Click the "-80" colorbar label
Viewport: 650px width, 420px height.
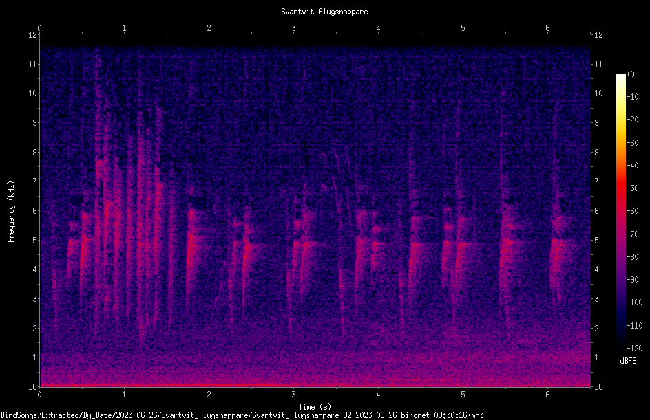point(632,257)
